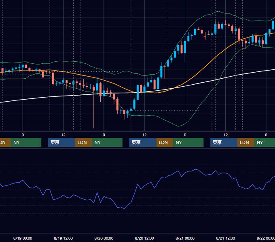This screenshot has width=275, height=242.
Task: Select the 8/21 東京 session block
Action: [224, 142]
